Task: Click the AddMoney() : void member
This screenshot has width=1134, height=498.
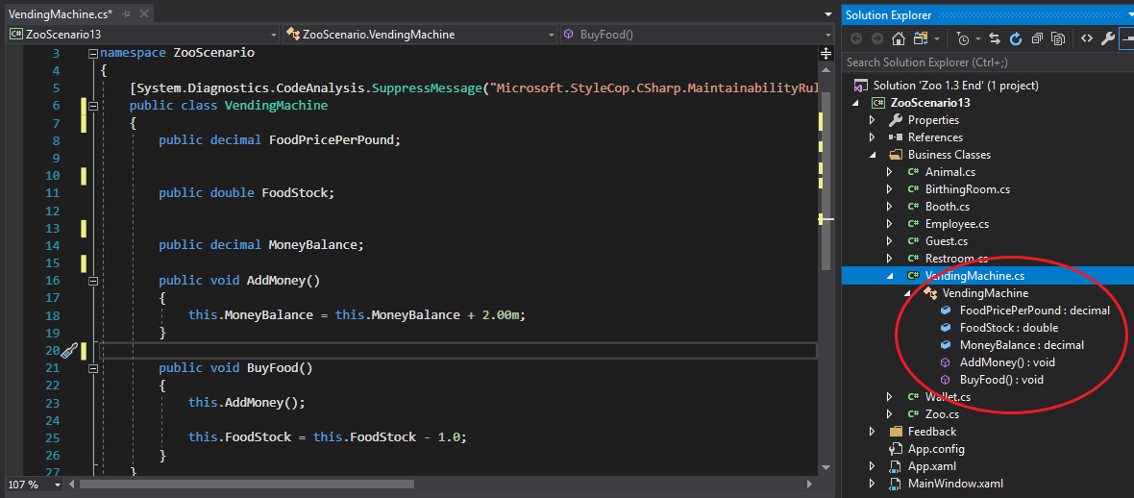Action: point(1007,362)
